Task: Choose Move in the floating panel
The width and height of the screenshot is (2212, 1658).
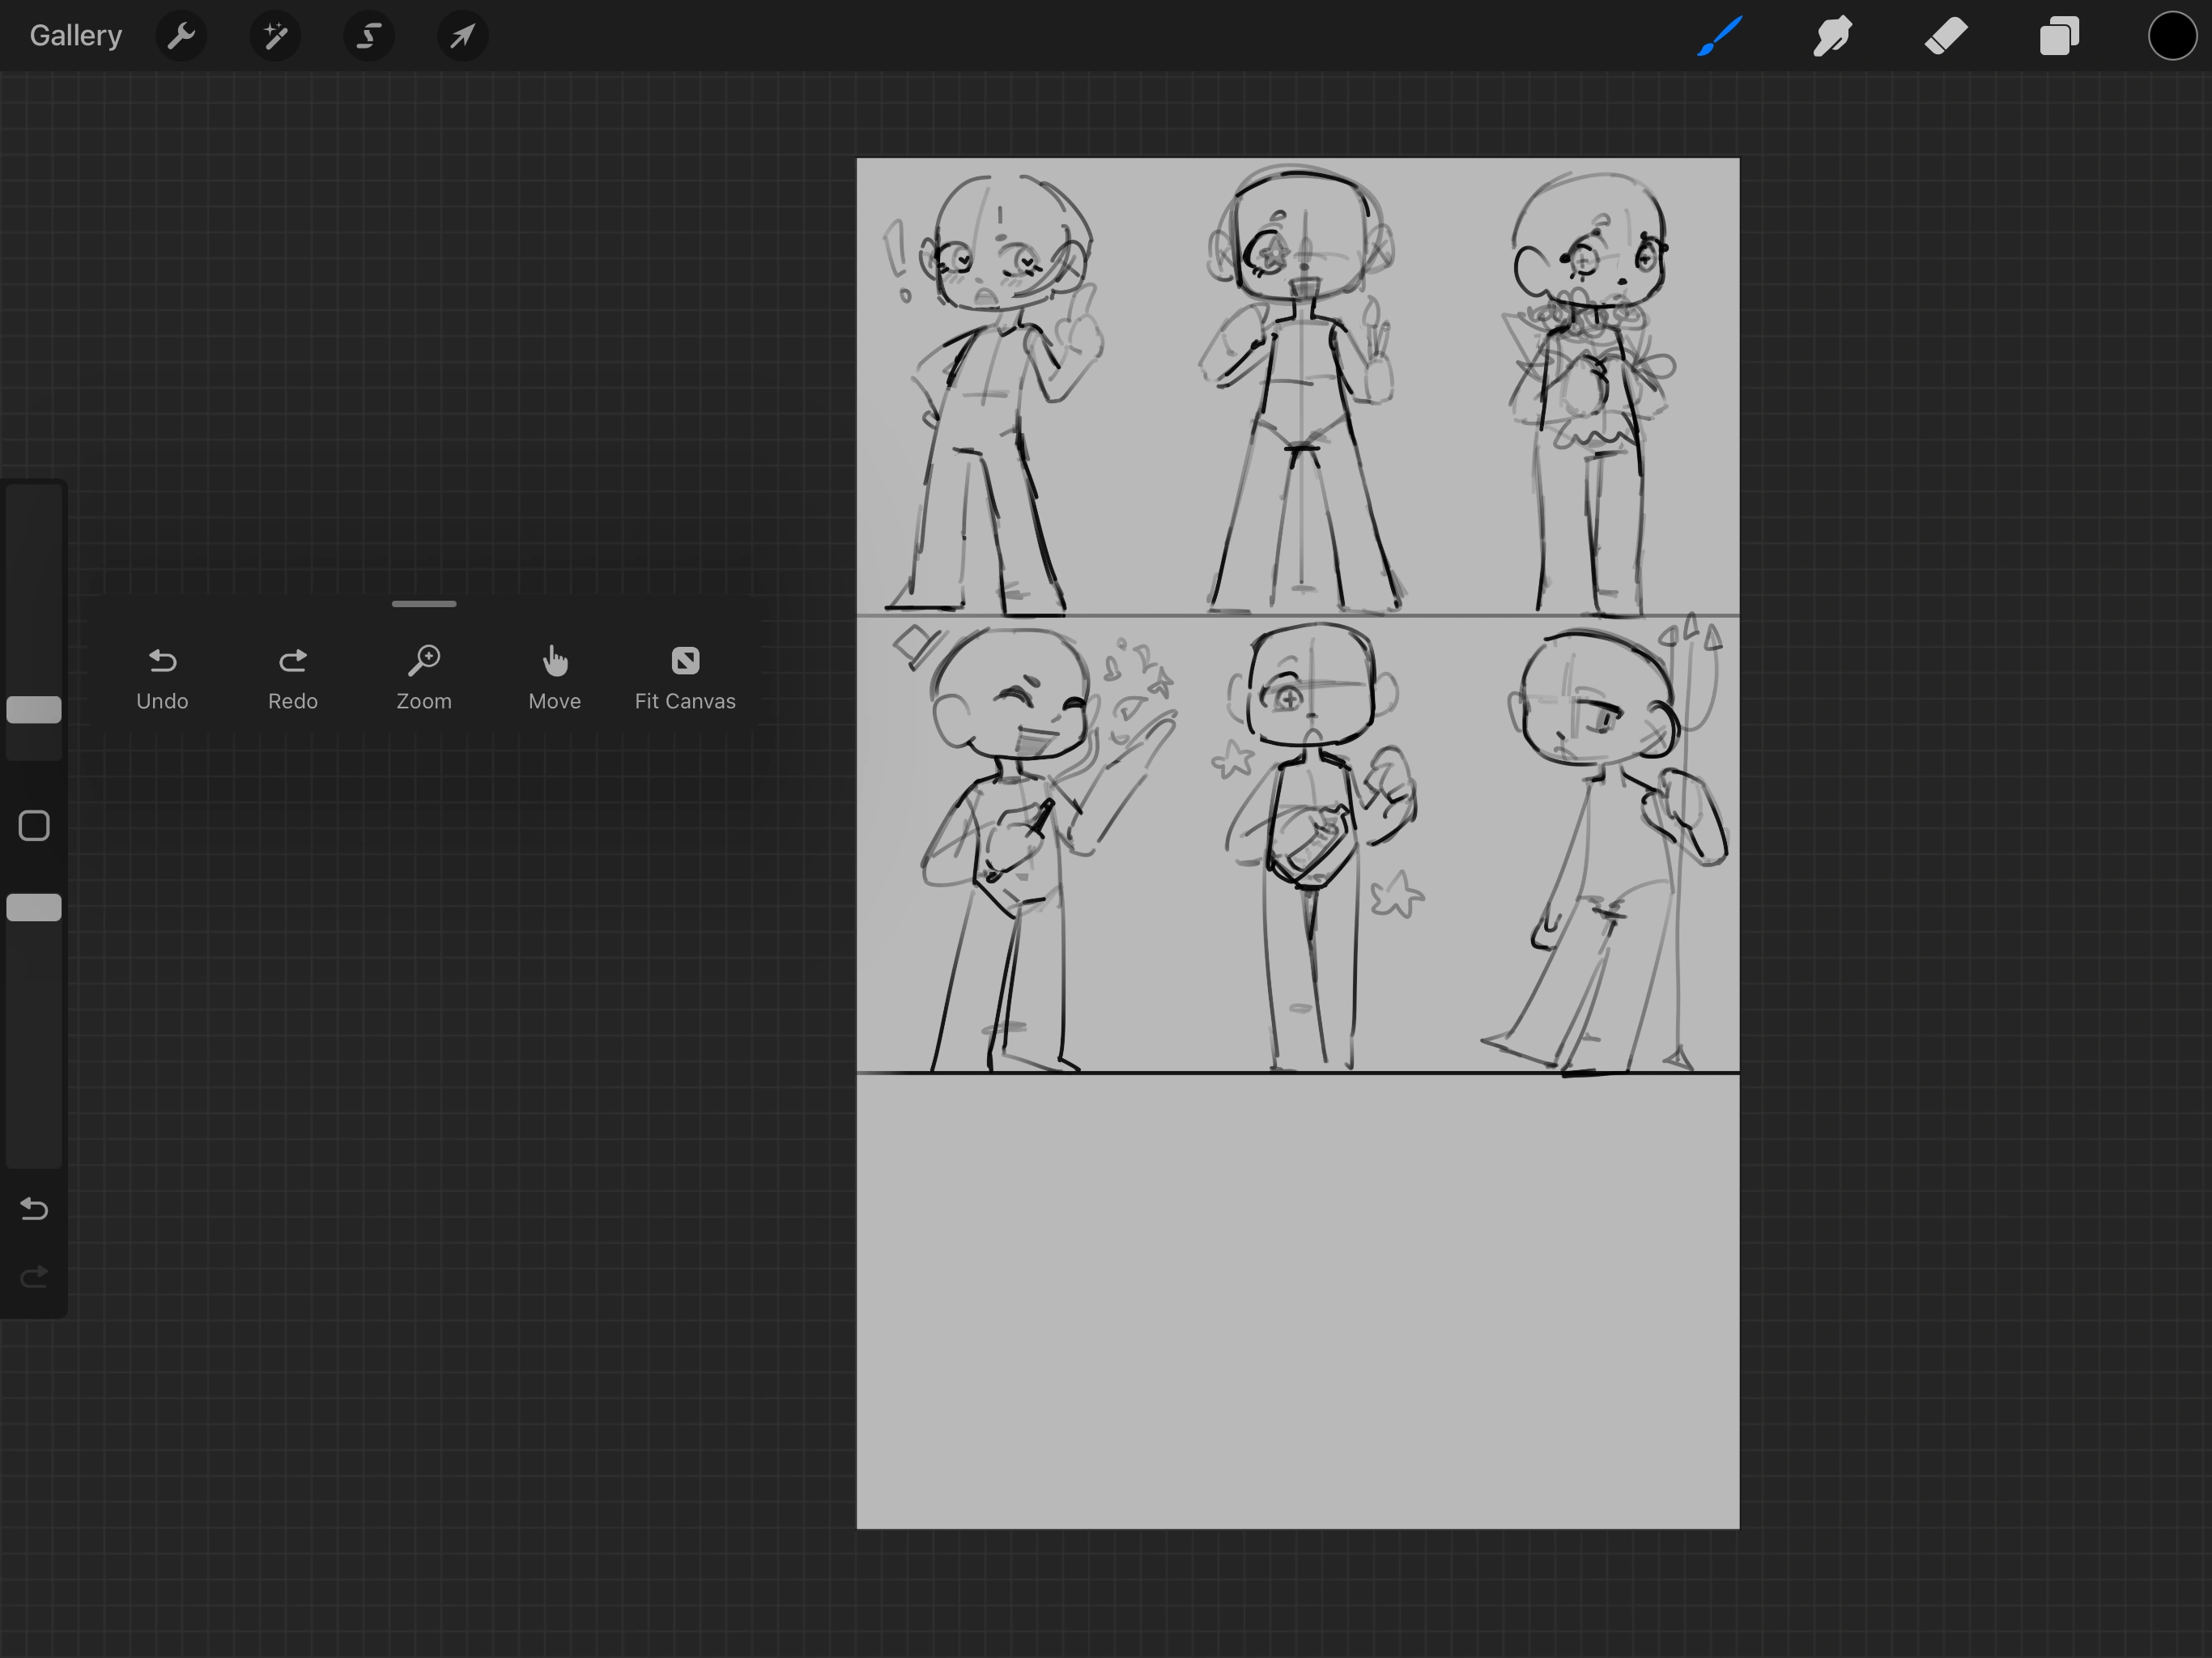Action: click(554, 677)
